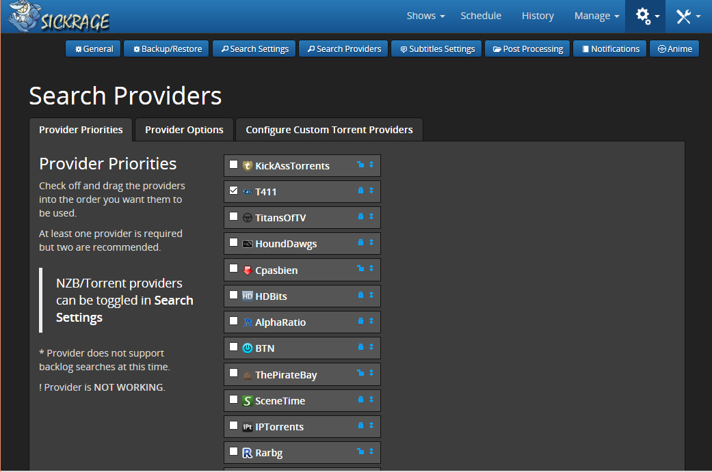The height and width of the screenshot is (472, 712).
Task: Click the SceneTime provider icon
Action: coord(248,401)
